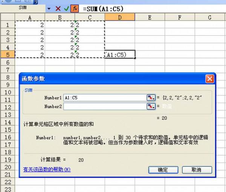Click cell A1 containing 2
The width and height of the screenshot is (226, 192).
click(30, 25)
